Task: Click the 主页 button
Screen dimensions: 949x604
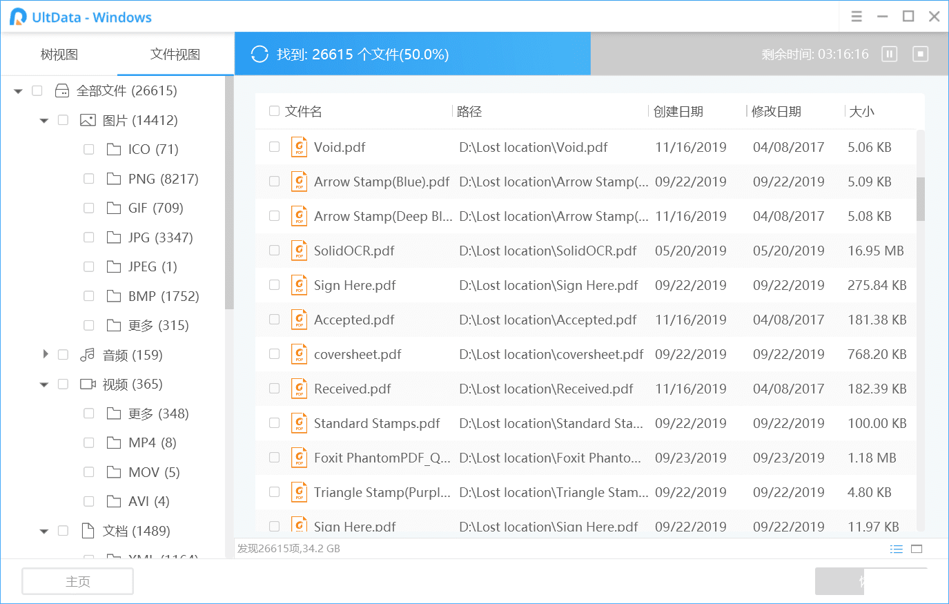Action: tap(77, 581)
